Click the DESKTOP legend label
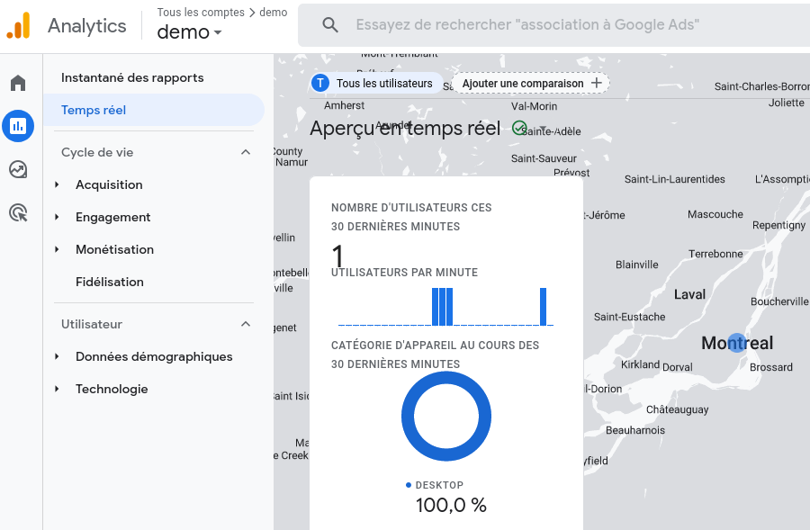 coord(439,485)
